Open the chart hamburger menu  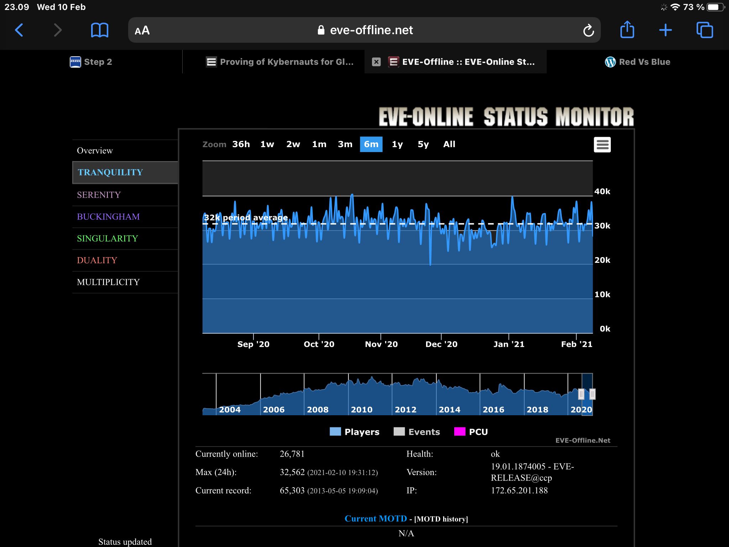[x=602, y=145]
